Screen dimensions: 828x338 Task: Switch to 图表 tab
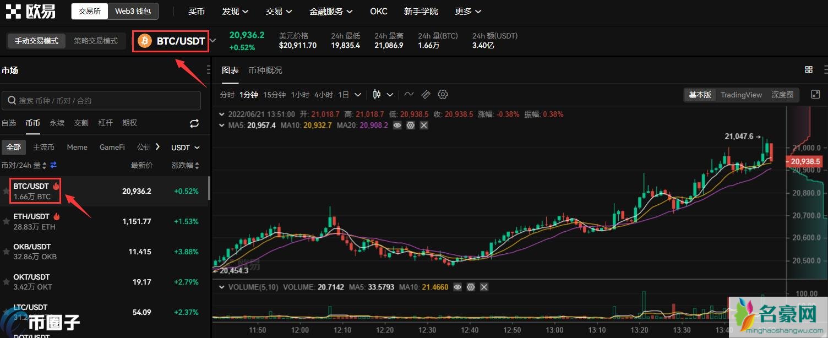[x=230, y=70]
